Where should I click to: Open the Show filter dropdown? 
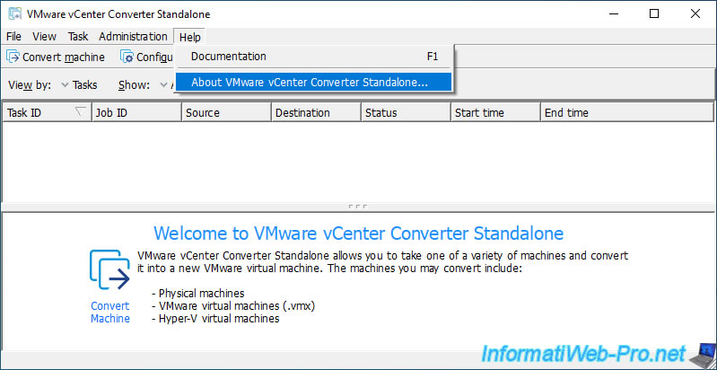164,85
